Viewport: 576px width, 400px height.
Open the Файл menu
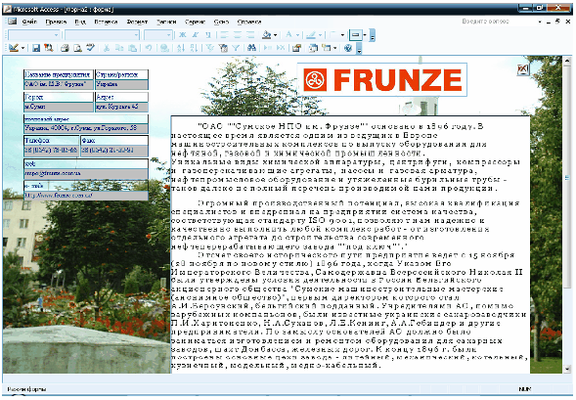click(x=29, y=22)
